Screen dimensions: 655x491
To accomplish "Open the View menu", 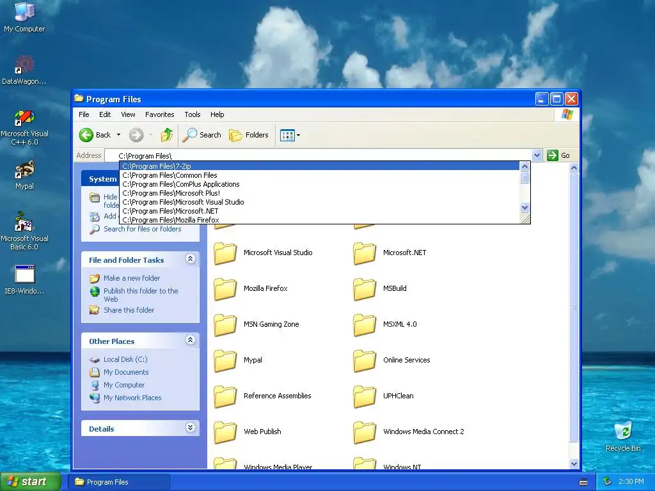I will coord(128,114).
